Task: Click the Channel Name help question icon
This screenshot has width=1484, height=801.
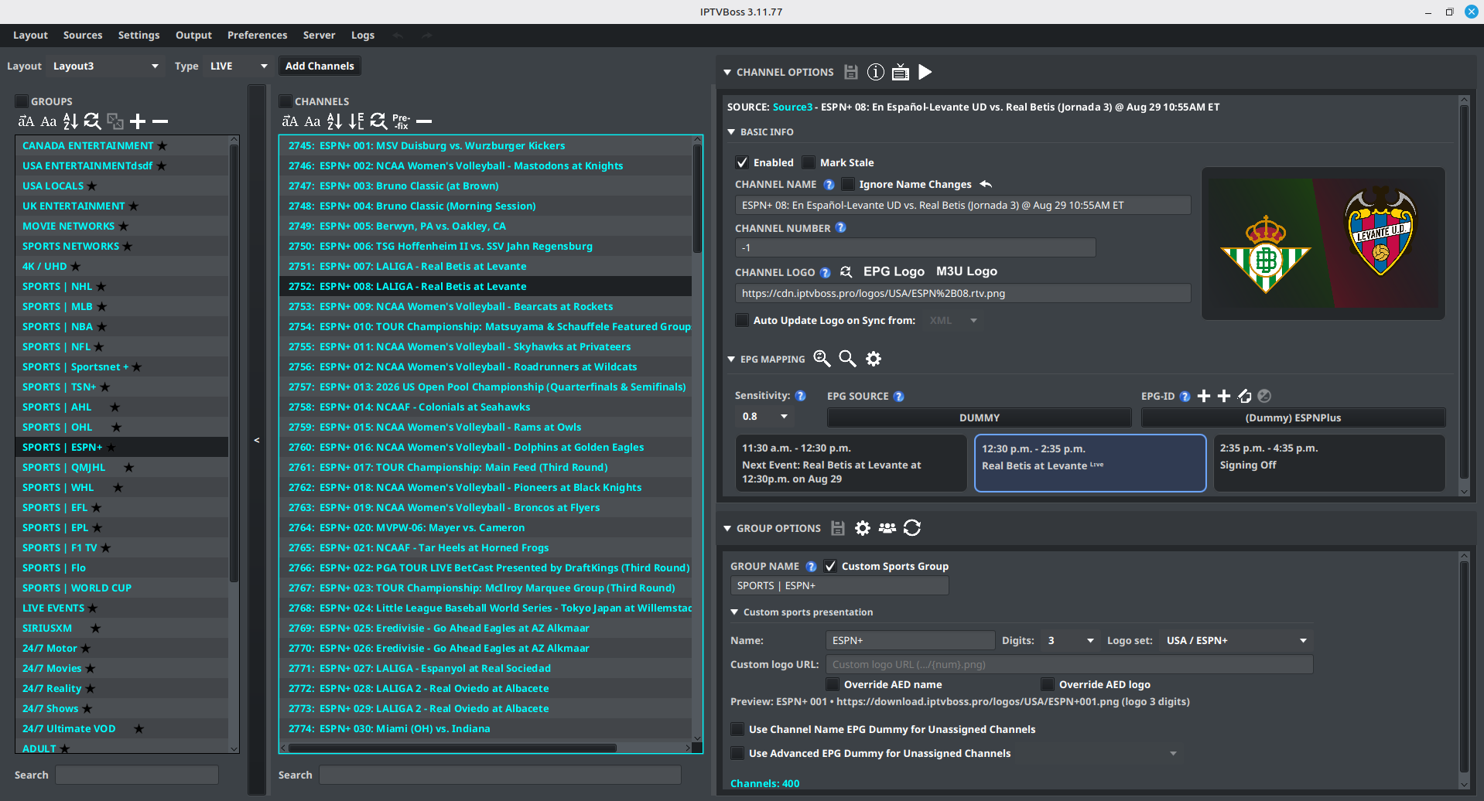Action: (829, 185)
